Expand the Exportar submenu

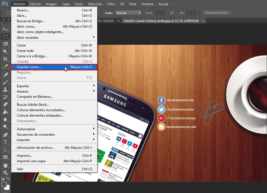pos(54,86)
